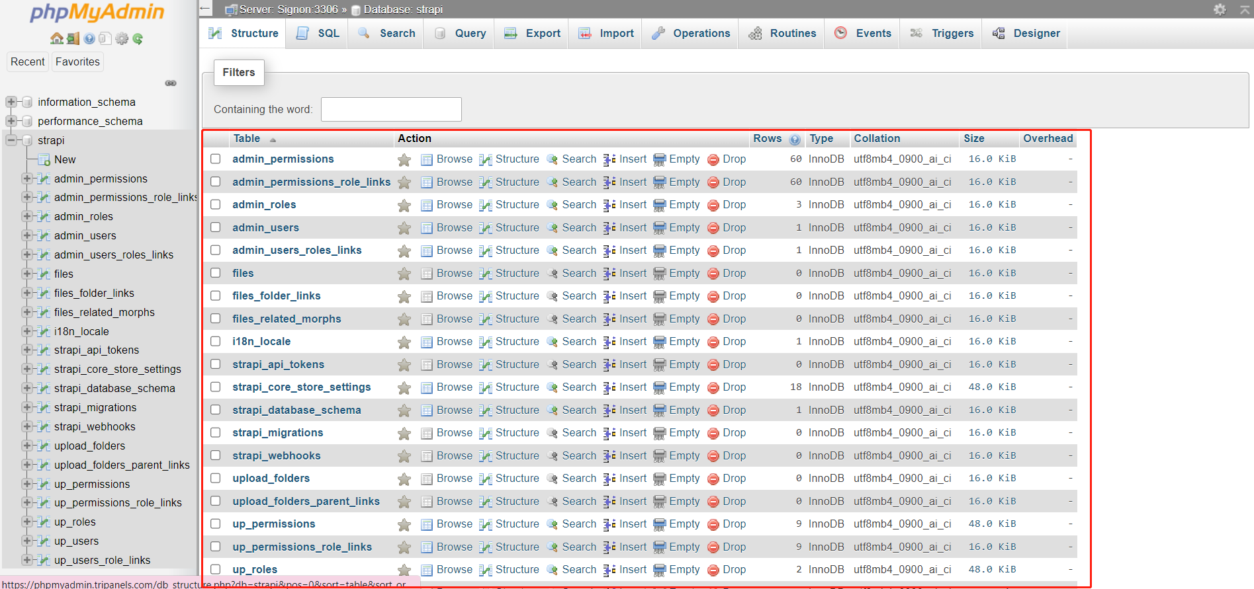Click the Rows help question icon

pos(795,139)
